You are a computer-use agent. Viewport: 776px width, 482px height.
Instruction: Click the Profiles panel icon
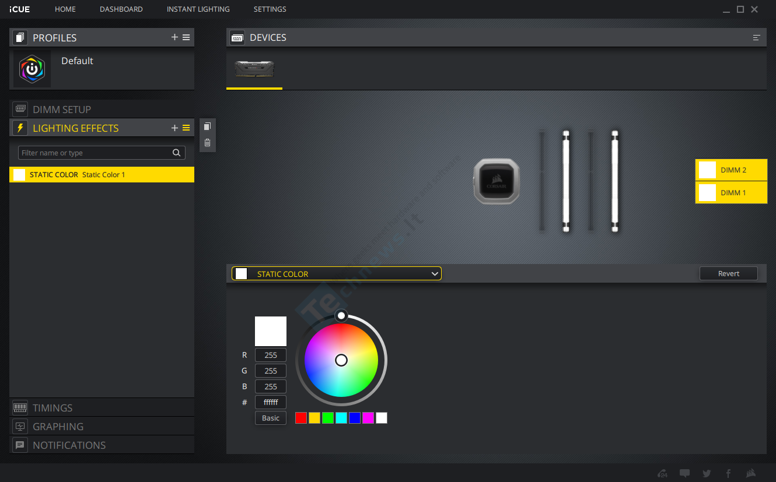(x=20, y=37)
